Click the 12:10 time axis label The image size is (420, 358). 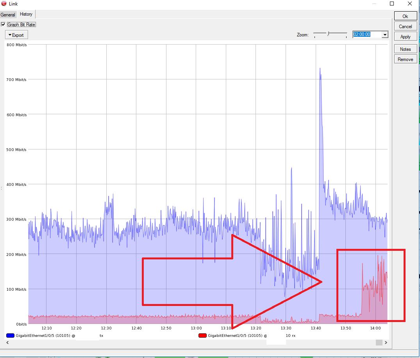pyautogui.click(x=46, y=328)
